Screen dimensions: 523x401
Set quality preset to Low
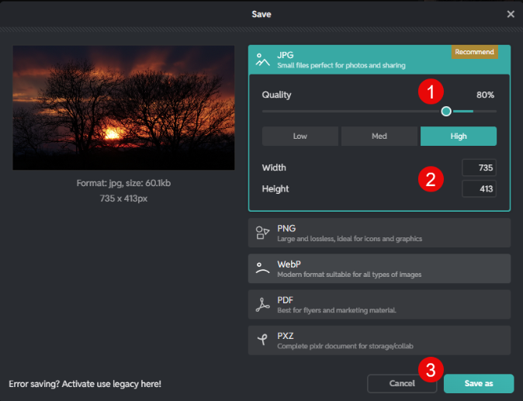300,137
